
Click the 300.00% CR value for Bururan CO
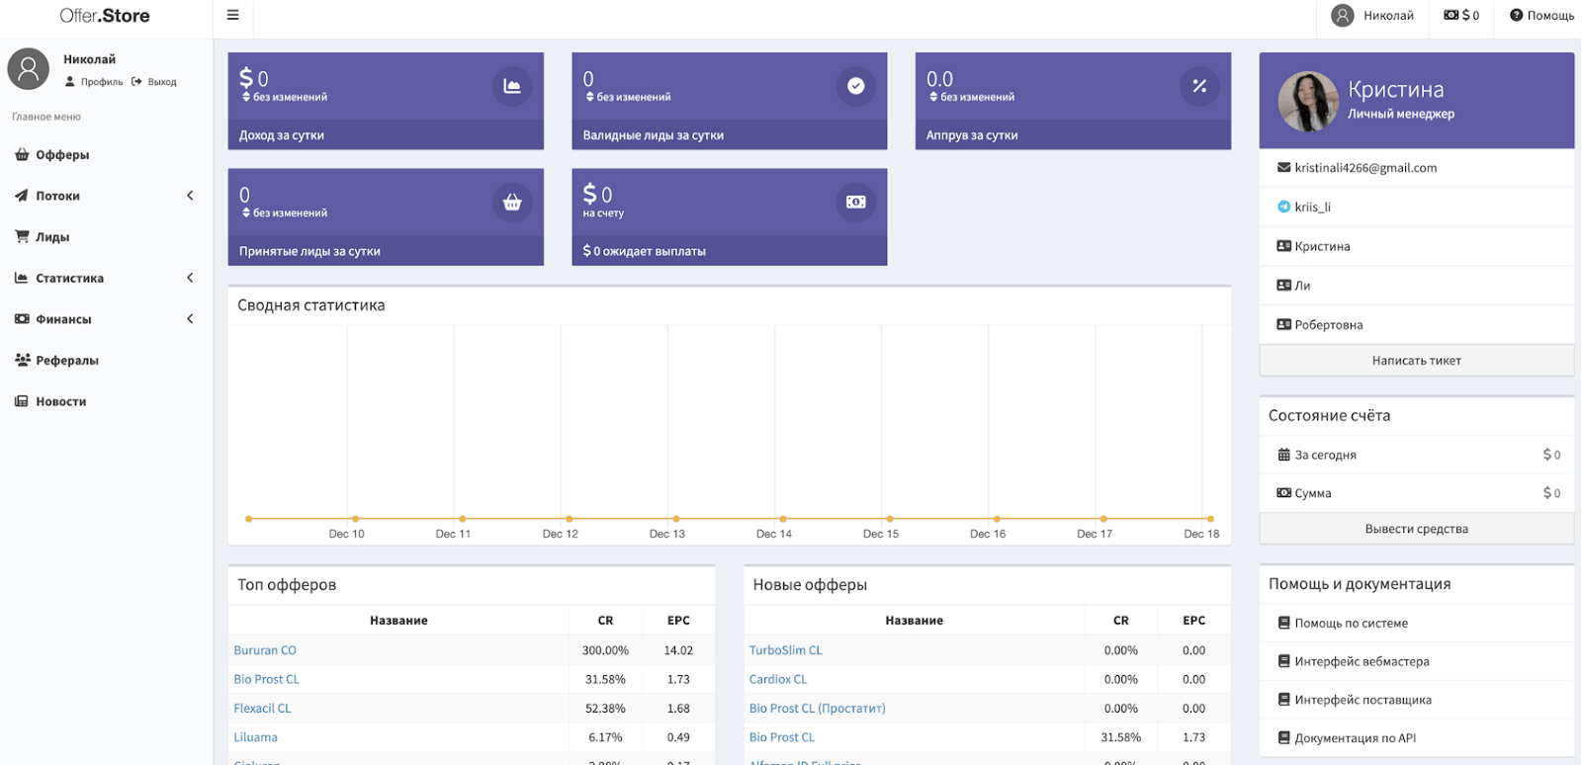[x=605, y=650]
